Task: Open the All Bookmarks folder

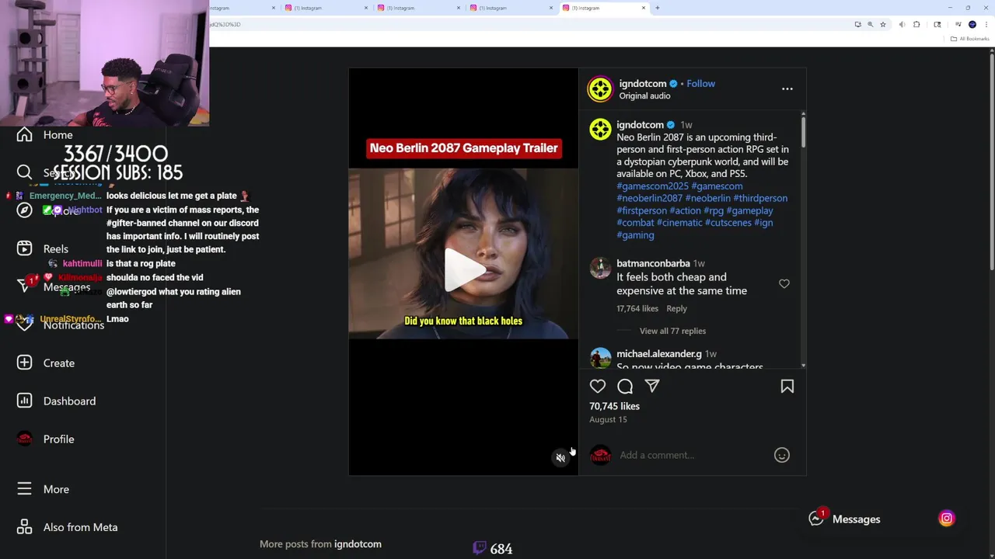Action: coord(971,39)
